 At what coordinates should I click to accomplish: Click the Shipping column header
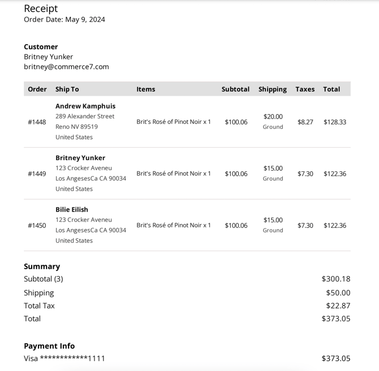point(273,89)
